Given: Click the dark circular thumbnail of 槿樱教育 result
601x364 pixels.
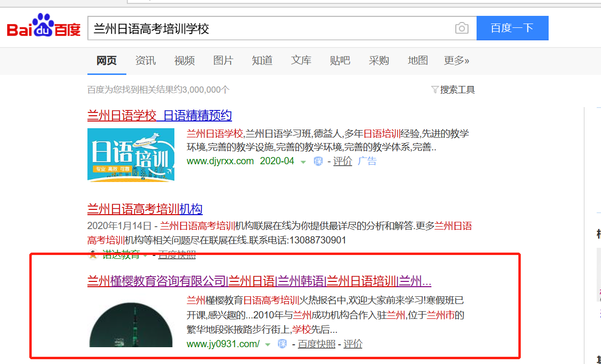Looking at the screenshot, I should click(131, 324).
